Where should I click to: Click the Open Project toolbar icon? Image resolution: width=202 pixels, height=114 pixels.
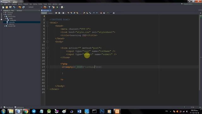(10, 7)
